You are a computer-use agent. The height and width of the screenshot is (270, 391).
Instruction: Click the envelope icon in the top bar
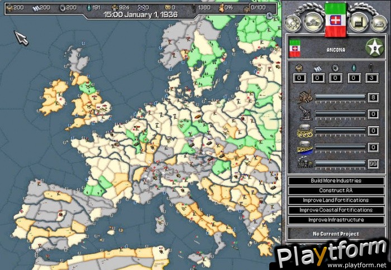[x=168, y=8]
